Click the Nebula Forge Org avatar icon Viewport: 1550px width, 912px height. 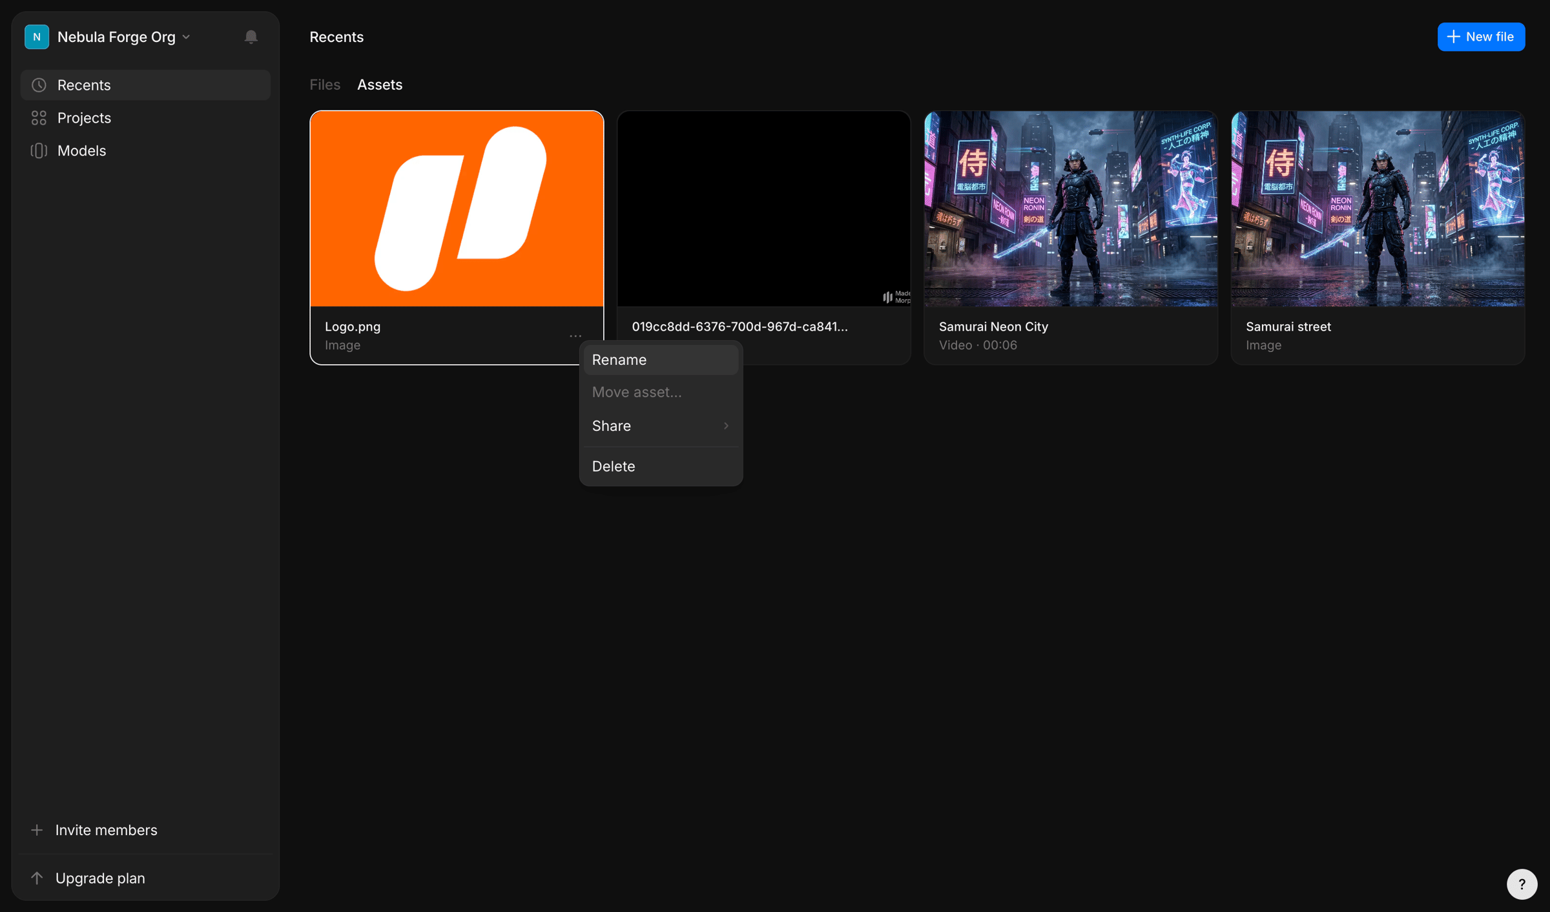[x=37, y=37]
